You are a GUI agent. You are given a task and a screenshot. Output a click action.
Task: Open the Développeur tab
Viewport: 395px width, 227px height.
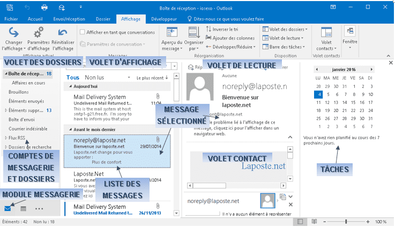tap(164, 19)
